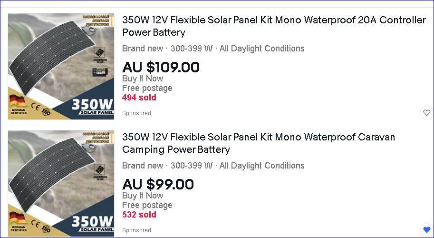The image size is (434, 238).
Task: Click the "532 sold" text
Action: pos(139,215)
